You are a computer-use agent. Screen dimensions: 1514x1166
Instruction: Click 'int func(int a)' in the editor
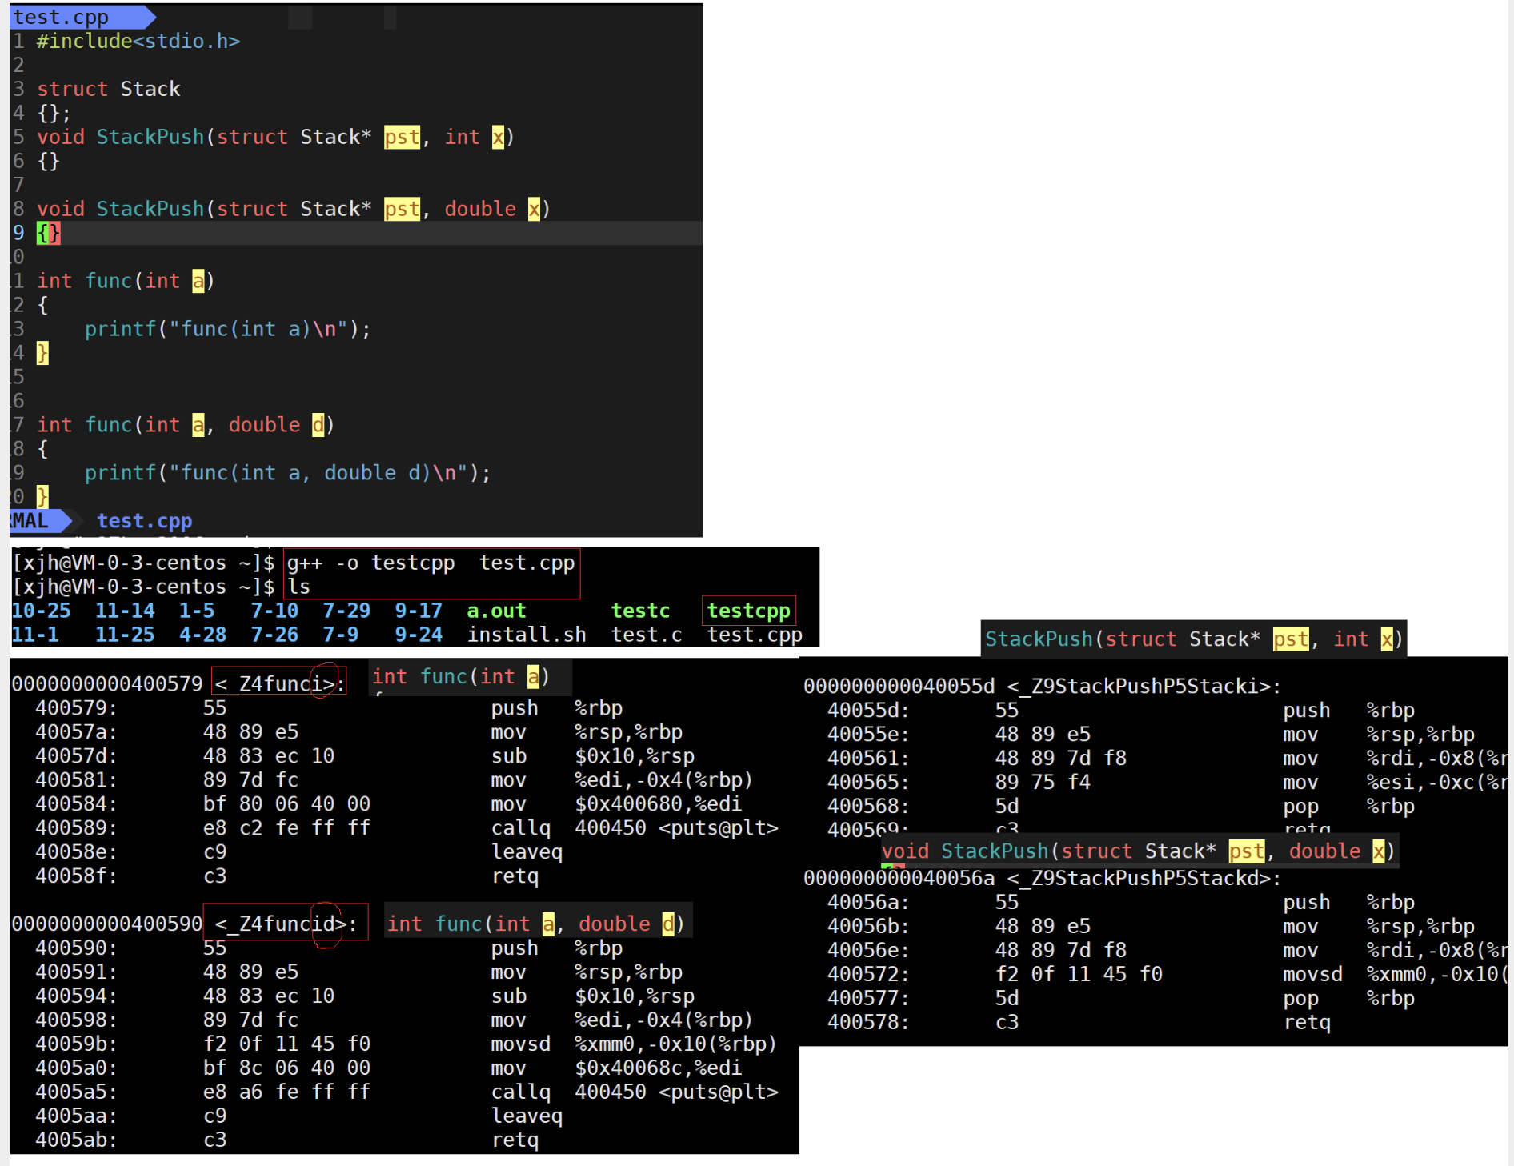(x=126, y=281)
